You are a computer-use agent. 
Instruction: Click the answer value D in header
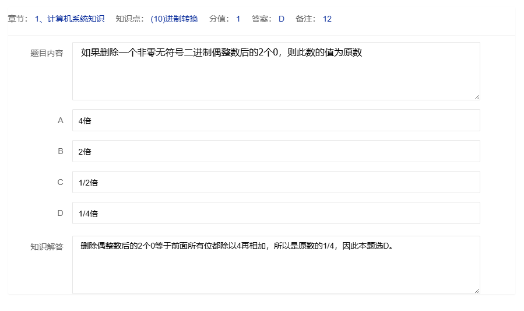pyautogui.click(x=282, y=19)
